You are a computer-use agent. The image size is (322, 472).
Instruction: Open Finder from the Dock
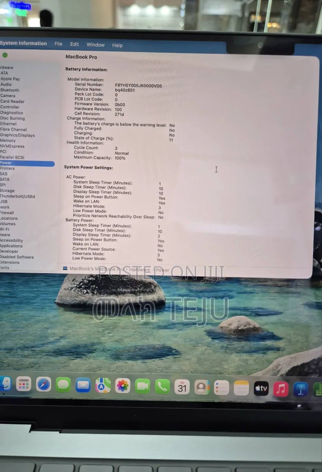tap(5, 384)
